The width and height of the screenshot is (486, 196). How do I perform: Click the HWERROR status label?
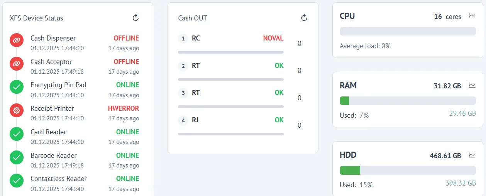click(x=124, y=108)
